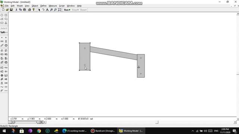Select the Force arrow tool
239x134 pixels.
pos(6,79)
